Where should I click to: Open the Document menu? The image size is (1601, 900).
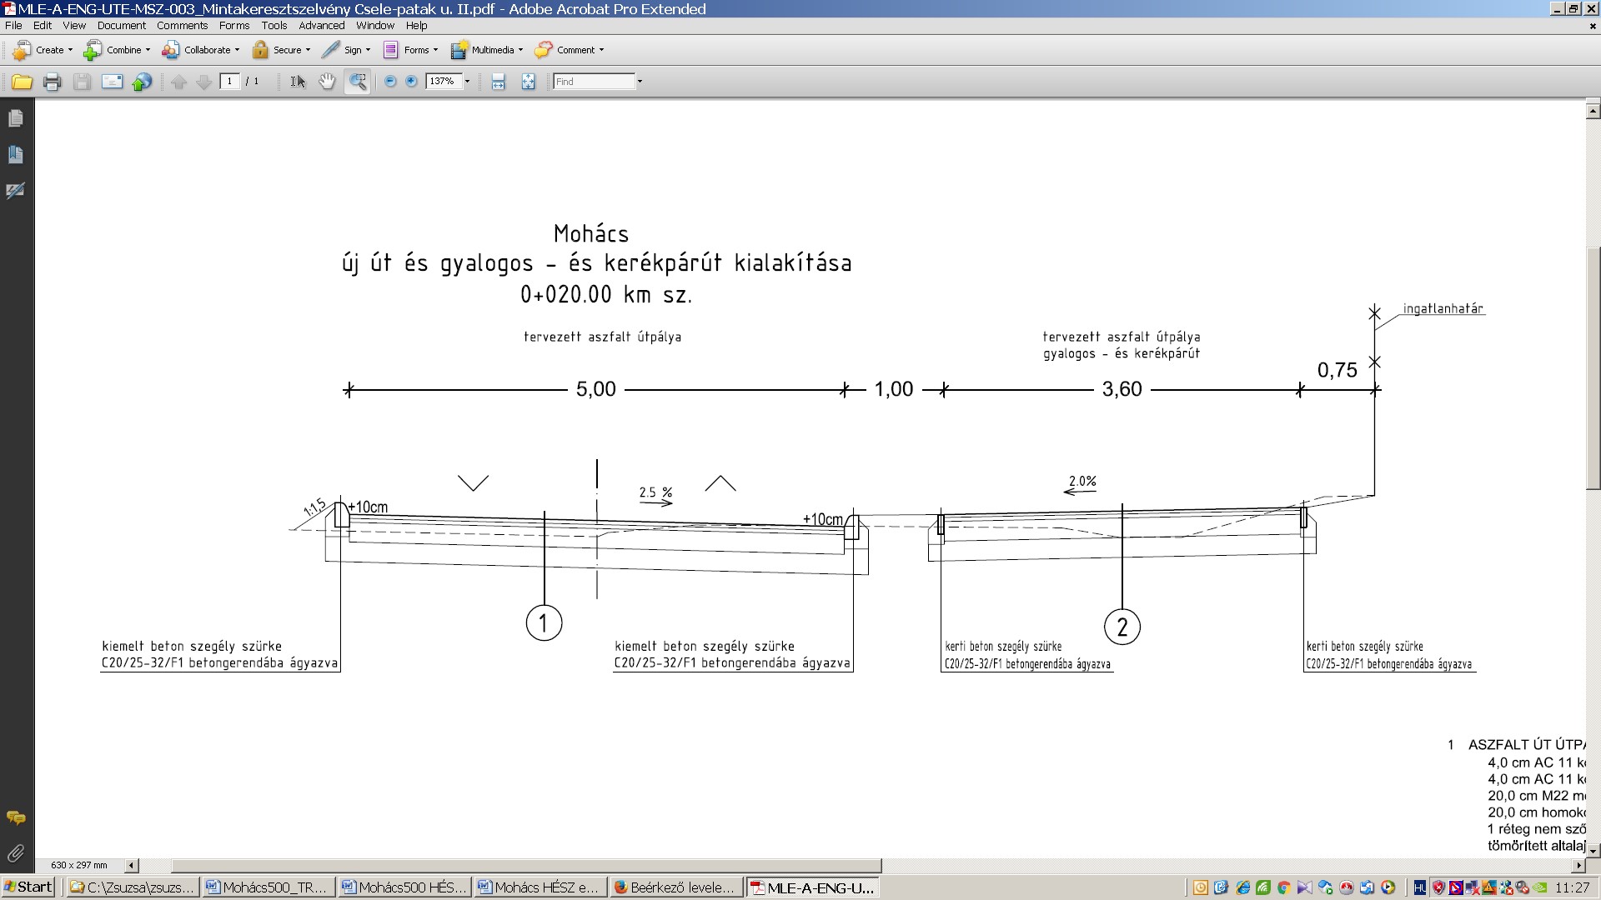pyautogui.click(x=121, y=25)
